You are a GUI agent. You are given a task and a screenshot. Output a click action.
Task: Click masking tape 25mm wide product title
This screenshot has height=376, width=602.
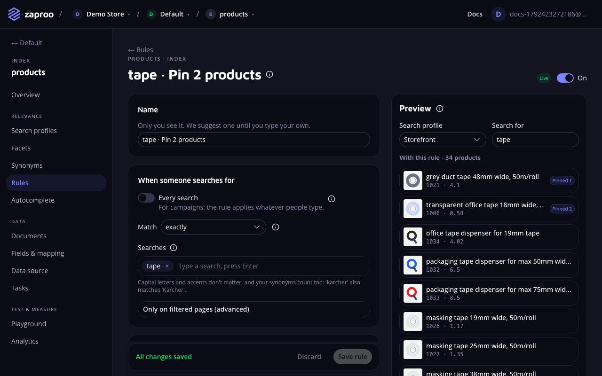[x=481, y=346]
